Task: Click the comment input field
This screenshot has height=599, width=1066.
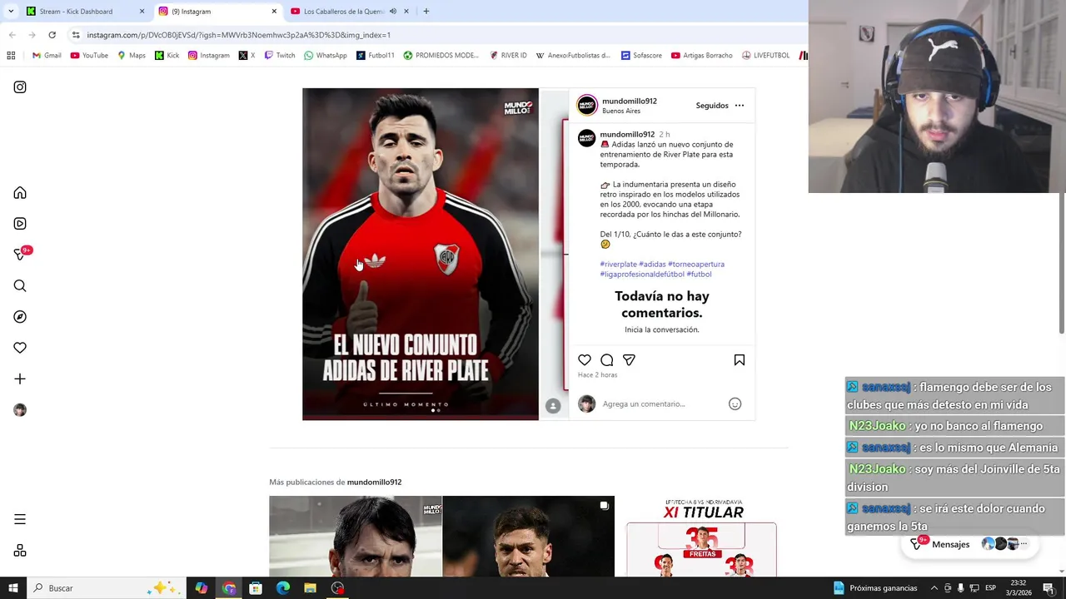Action: (663, 404)
